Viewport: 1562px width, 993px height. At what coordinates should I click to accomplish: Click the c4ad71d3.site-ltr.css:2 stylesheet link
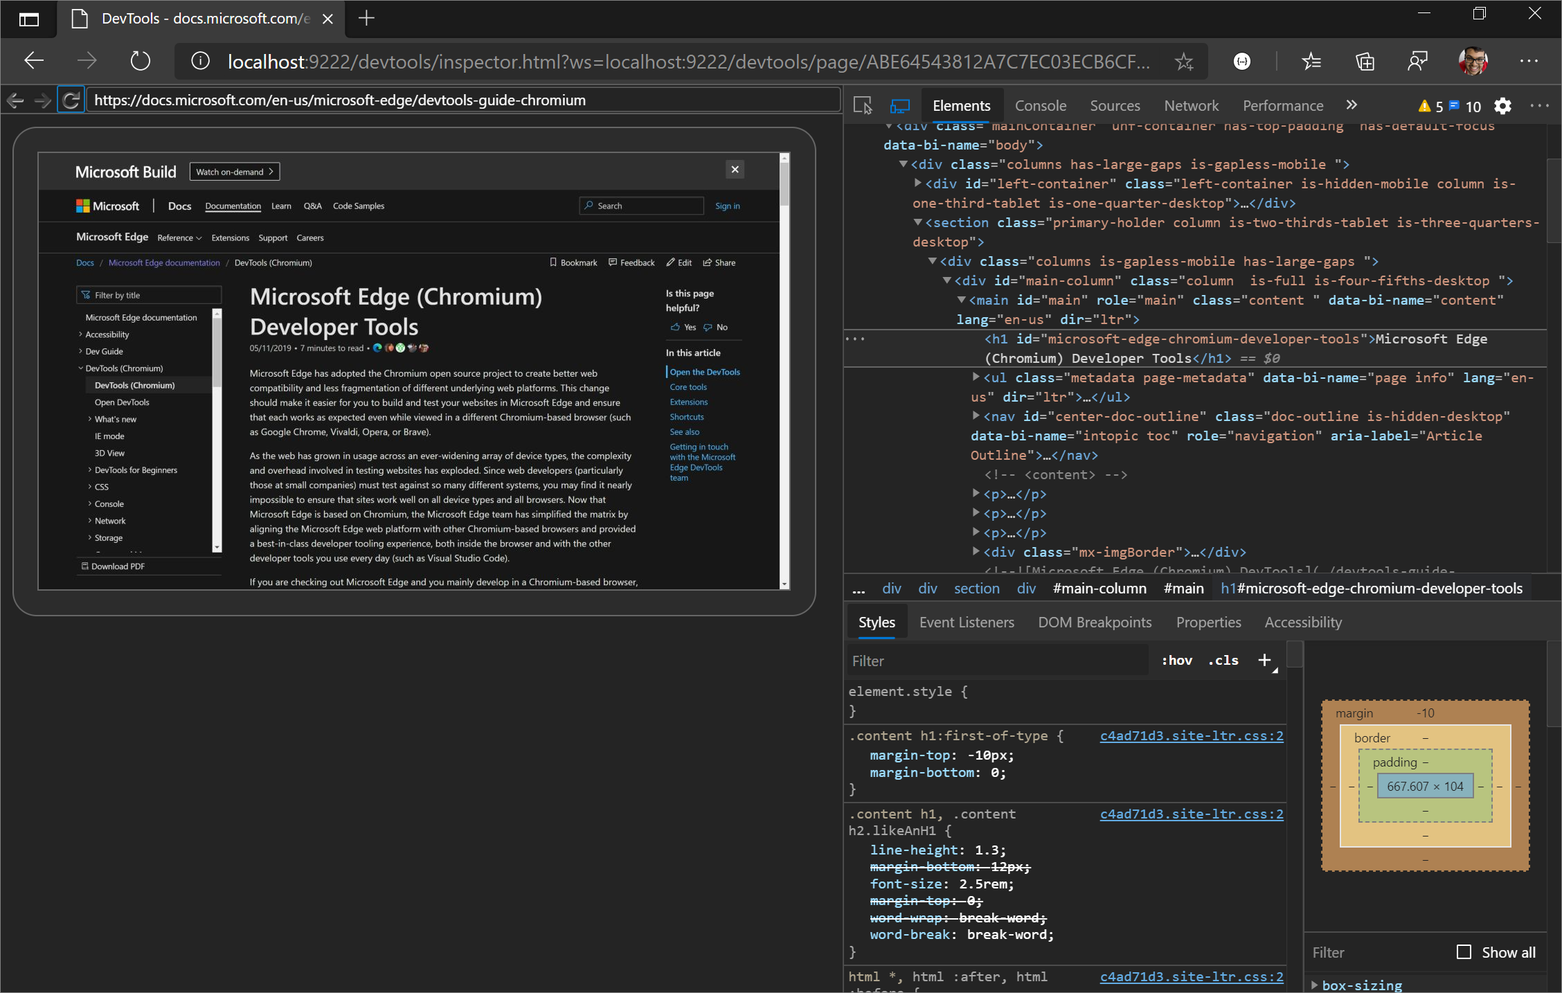pyautogui.click(x=1191, y=733)
